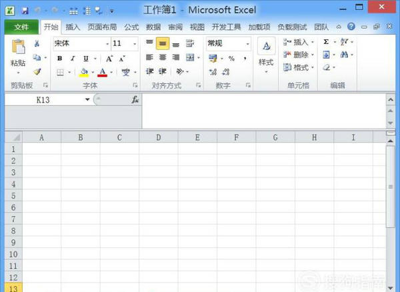Open the cell Styles gallery
This screenshot has width=400, height=292.
pyautogui.click(x=266, y=53)
